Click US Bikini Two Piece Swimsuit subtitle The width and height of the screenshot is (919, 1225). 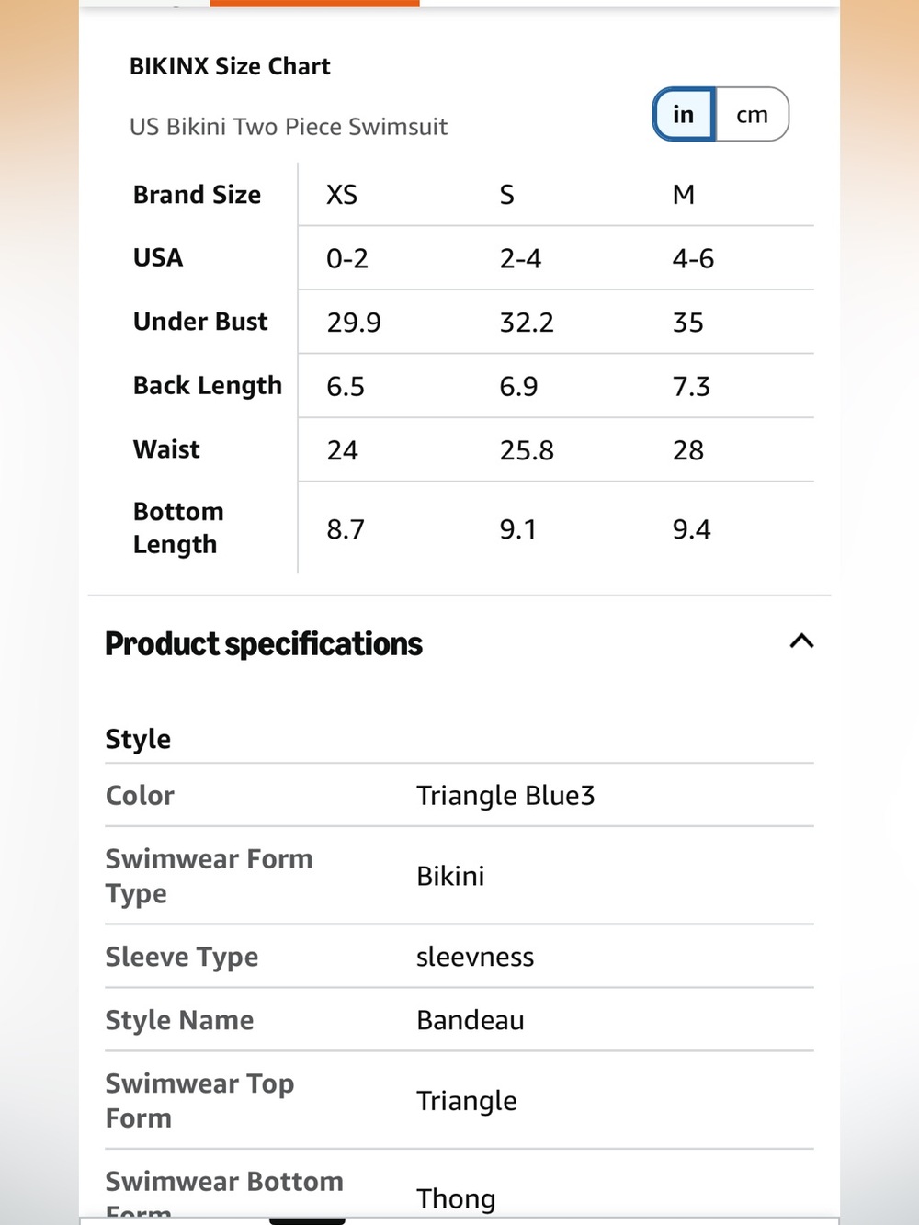pos(289,127)
